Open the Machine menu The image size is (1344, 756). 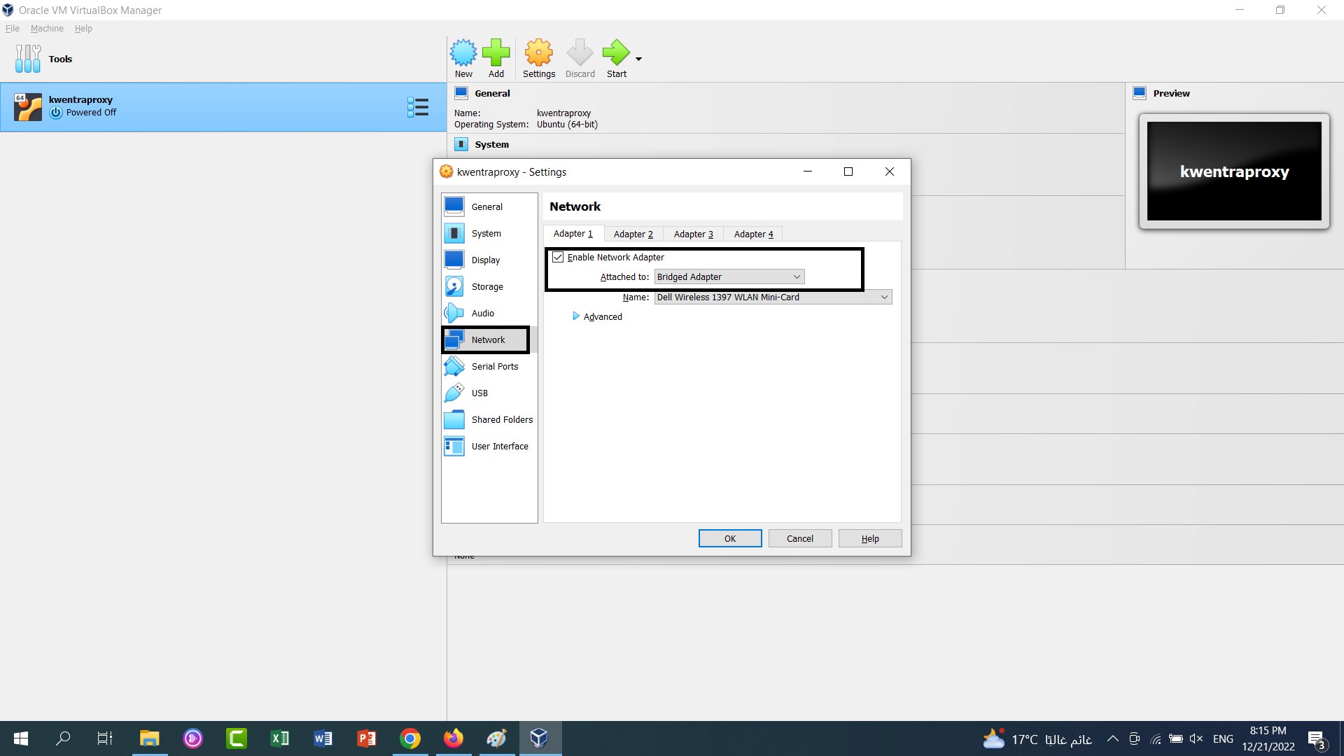click(47, 29)
